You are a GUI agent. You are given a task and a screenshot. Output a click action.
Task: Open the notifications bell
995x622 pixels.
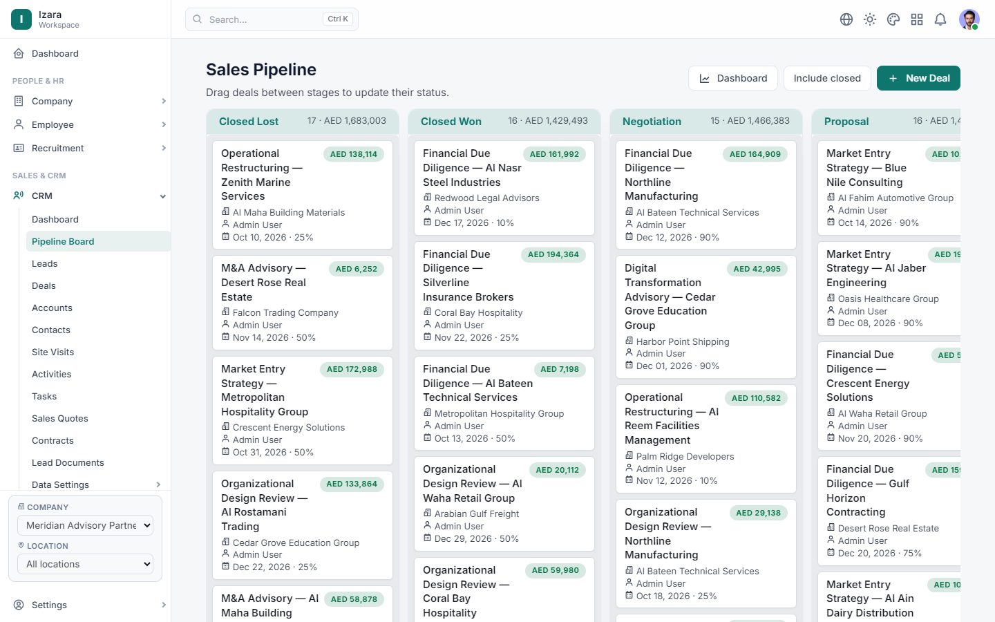pos(940,19)
